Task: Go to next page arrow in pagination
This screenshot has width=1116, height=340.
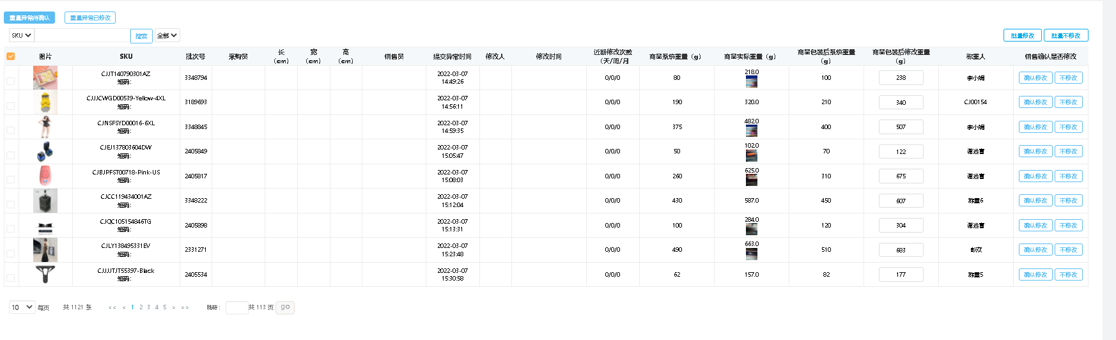Action: coord(174,307)
